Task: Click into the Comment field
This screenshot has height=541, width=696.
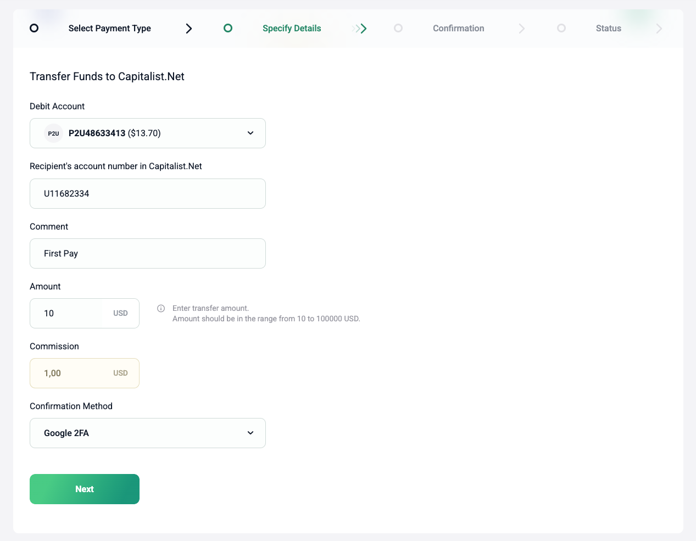Action: 148,254
